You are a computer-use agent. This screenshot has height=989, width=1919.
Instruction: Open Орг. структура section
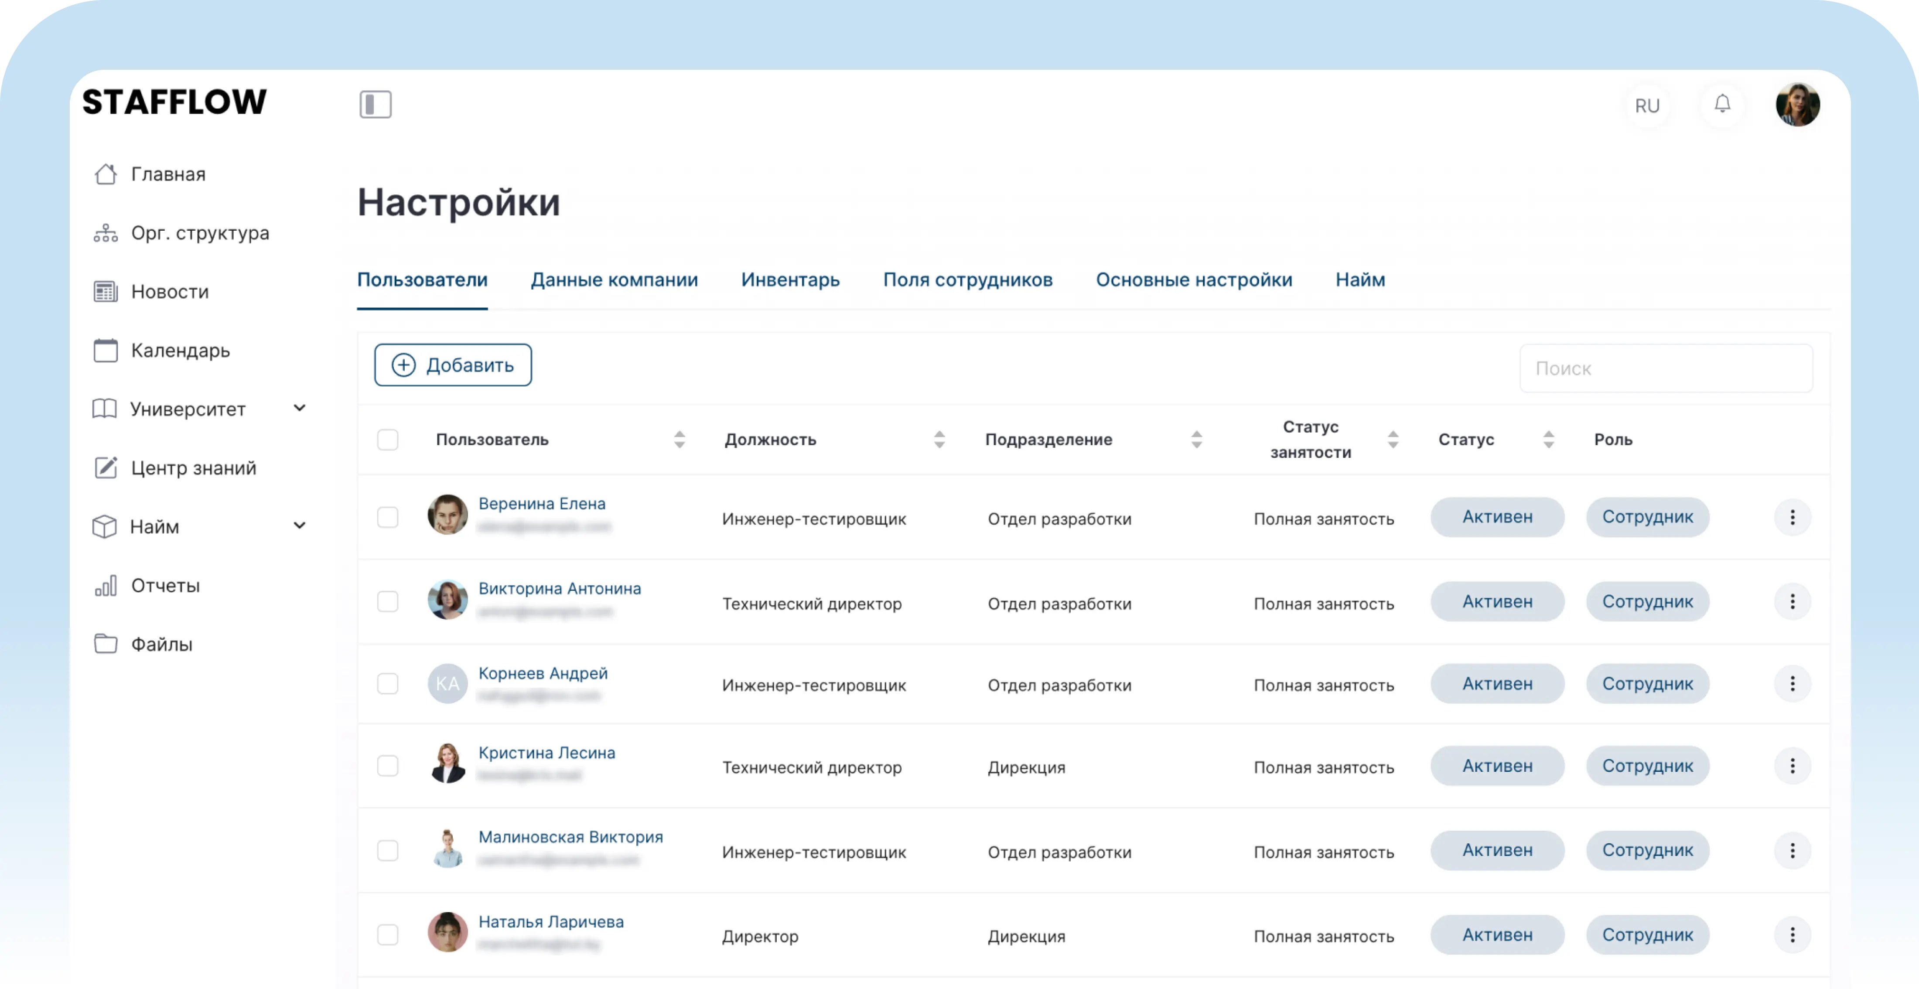coord(181,232)
